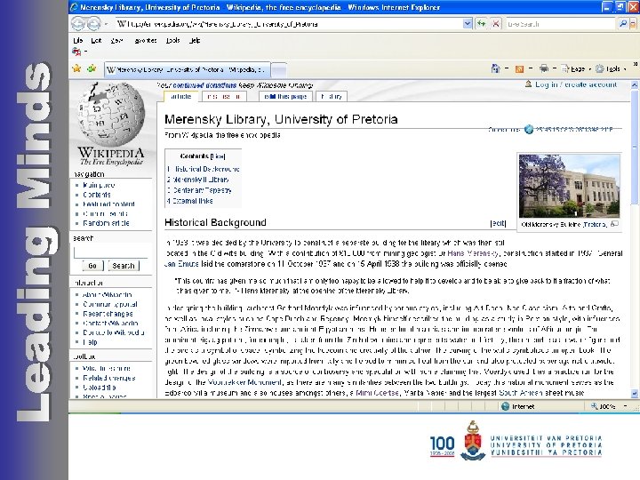The height and width of the screenshot is (480, 640).
Task: Click the log in user icon
Action: coord(528,84)
